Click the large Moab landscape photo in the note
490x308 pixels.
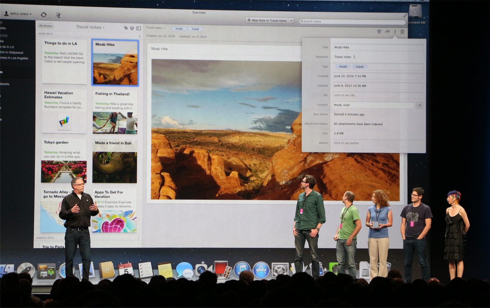coord(226,129)
